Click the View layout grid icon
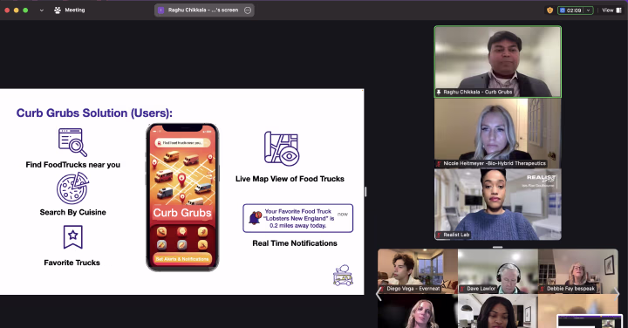The width and height of the screenshot is (628, 328). point(618,10)
